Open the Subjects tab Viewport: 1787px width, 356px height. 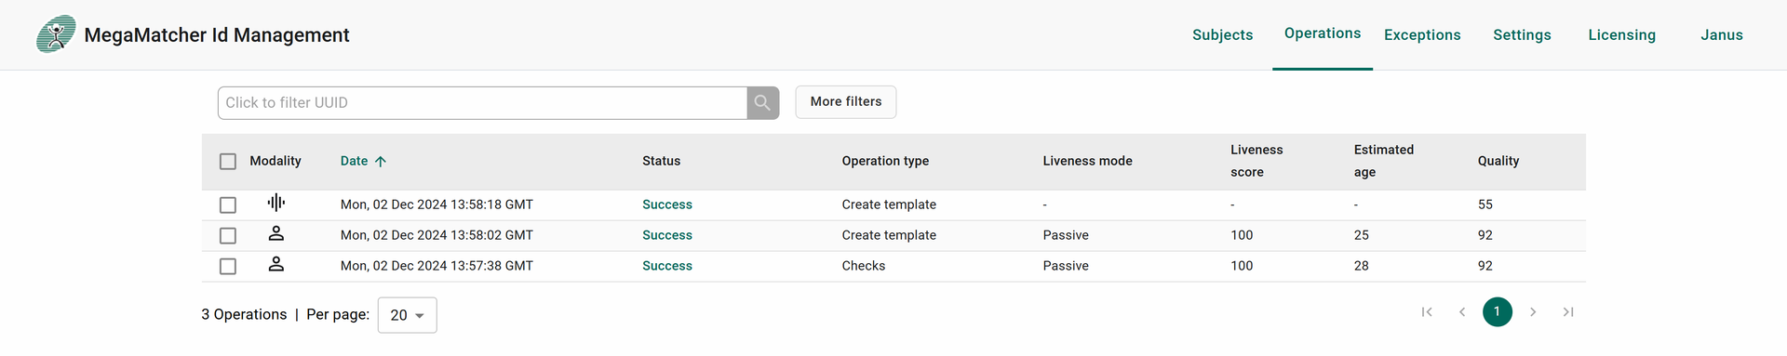click(1223, 34)
